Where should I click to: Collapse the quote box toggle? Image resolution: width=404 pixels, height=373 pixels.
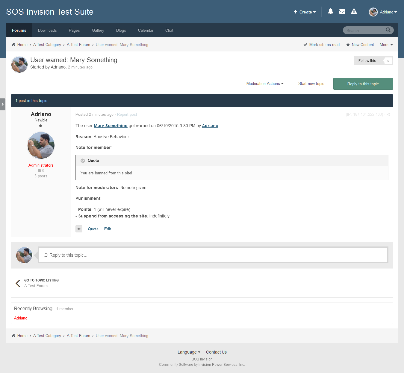tap(83, 161)
